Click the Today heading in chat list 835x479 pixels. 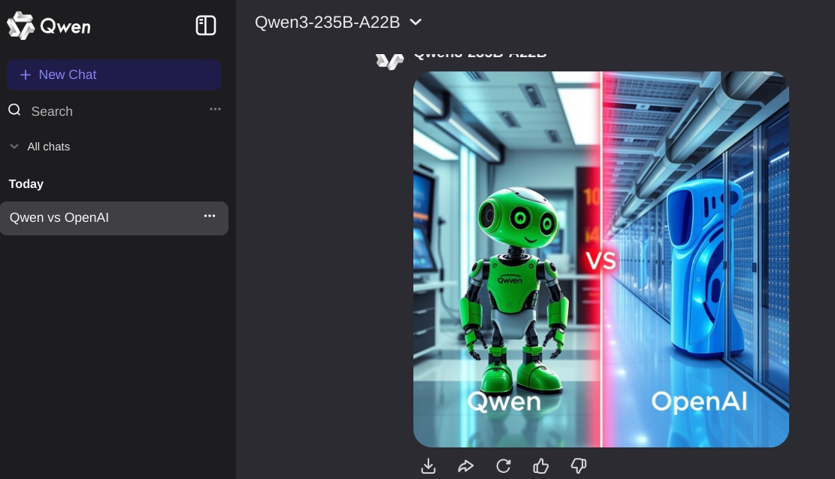[26, 183]
